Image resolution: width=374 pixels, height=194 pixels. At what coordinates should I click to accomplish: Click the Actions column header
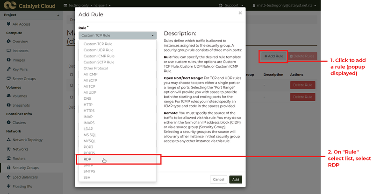(296, 75)
